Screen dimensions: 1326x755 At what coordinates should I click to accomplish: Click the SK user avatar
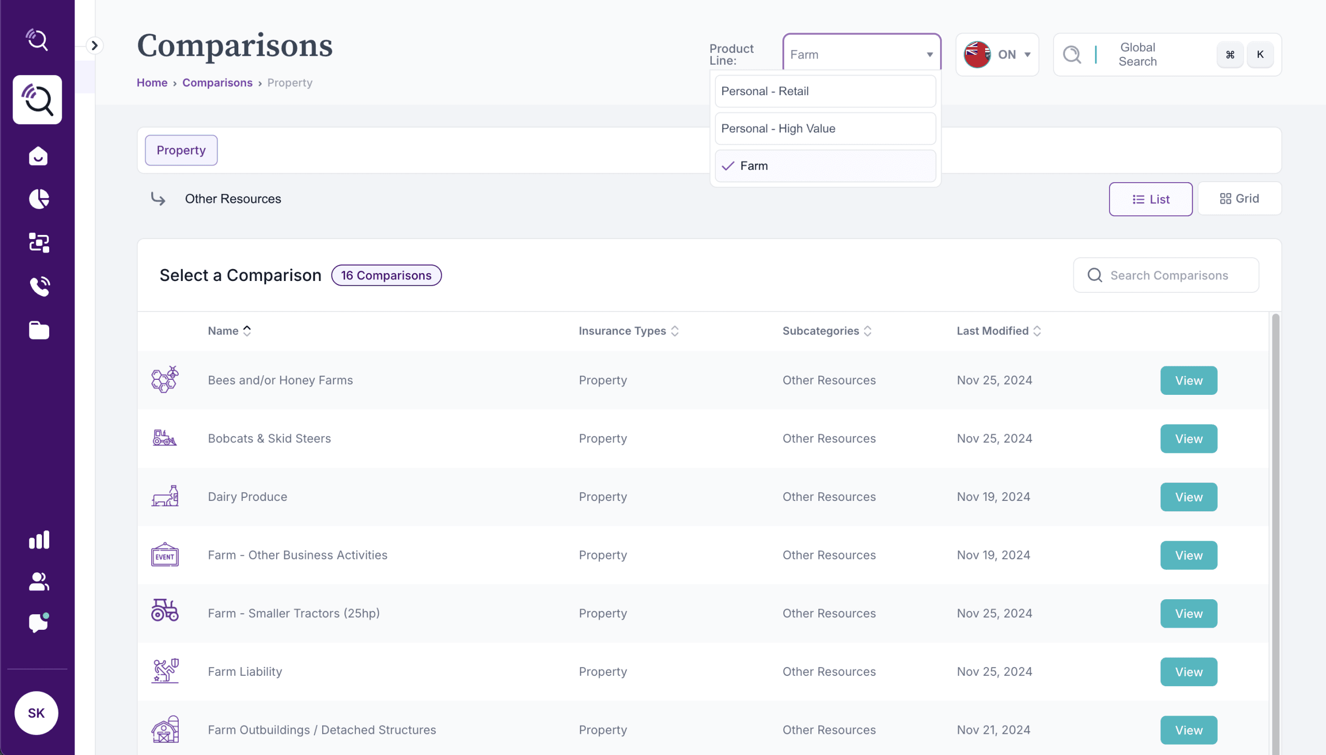[x=36, y=713]
